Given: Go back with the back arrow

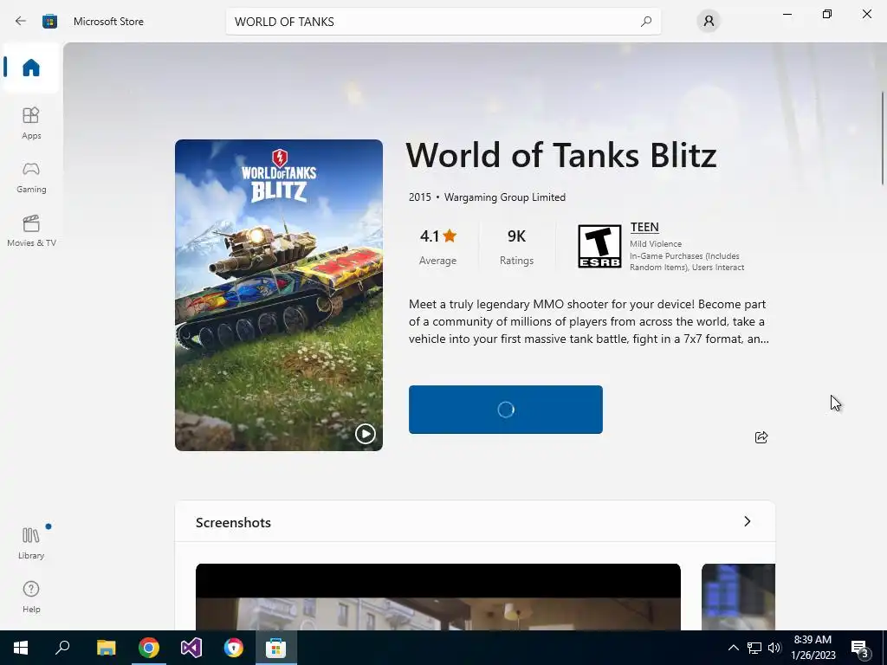Looking at the screenshot, I should (x=21, y=21).
